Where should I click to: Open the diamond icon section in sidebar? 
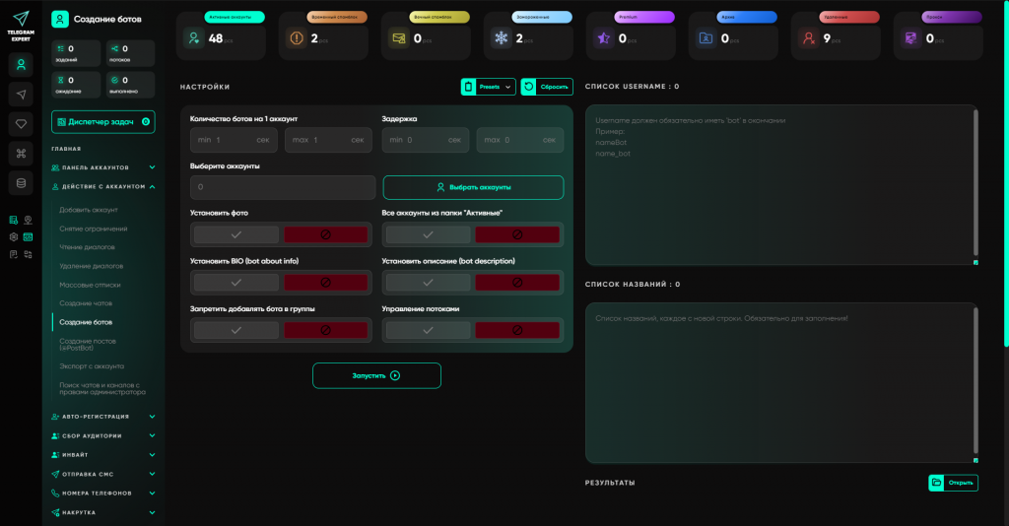click(x=21, y=123)
